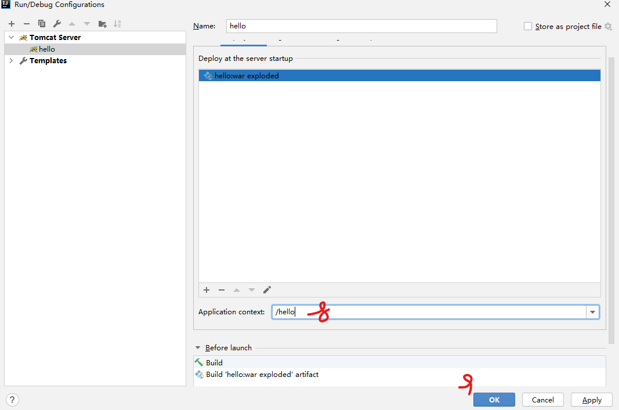Sort configurations alphabetically
The image size is (619, 410).
pyautogui.click(x=117, y=24)
